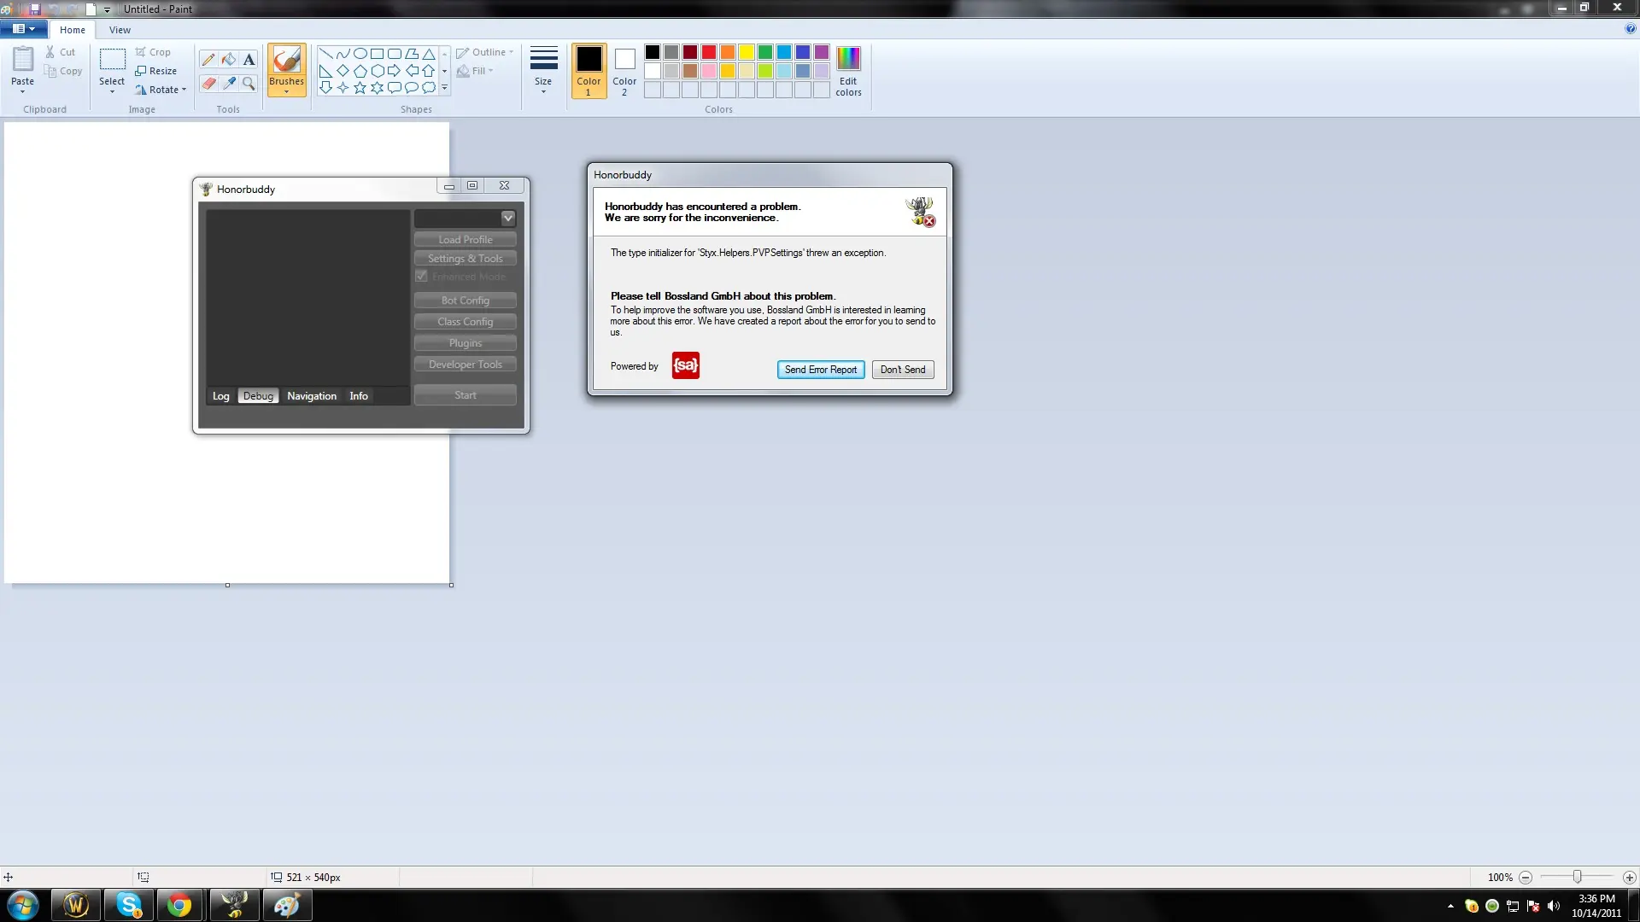
Task: Click Load Profile in Honorbuddy
Action: pos(466,240)
